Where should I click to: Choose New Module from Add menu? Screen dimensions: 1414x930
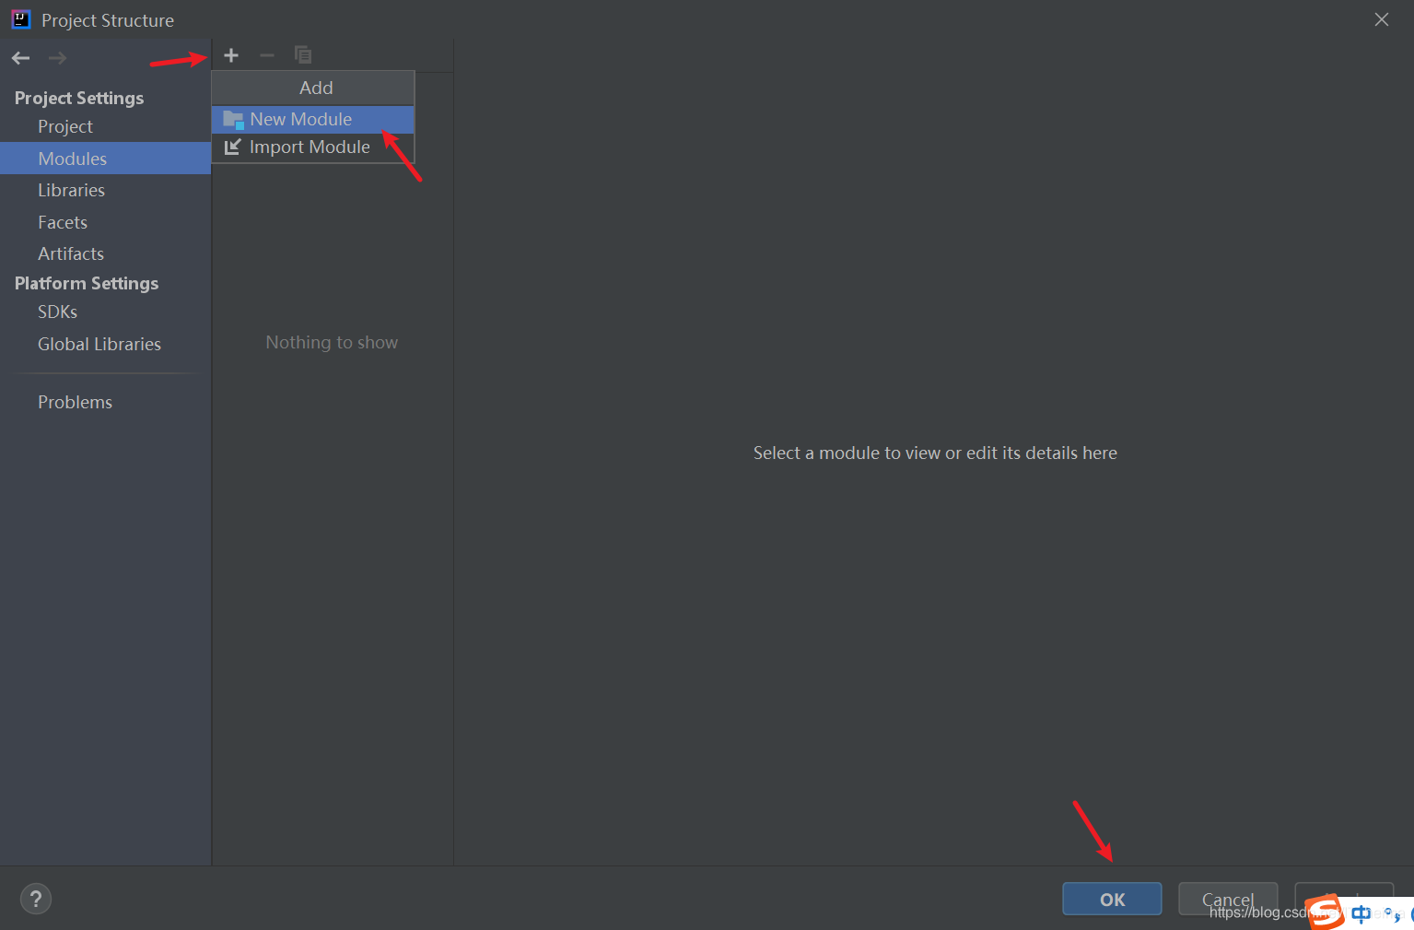click(x=313, y=120)
